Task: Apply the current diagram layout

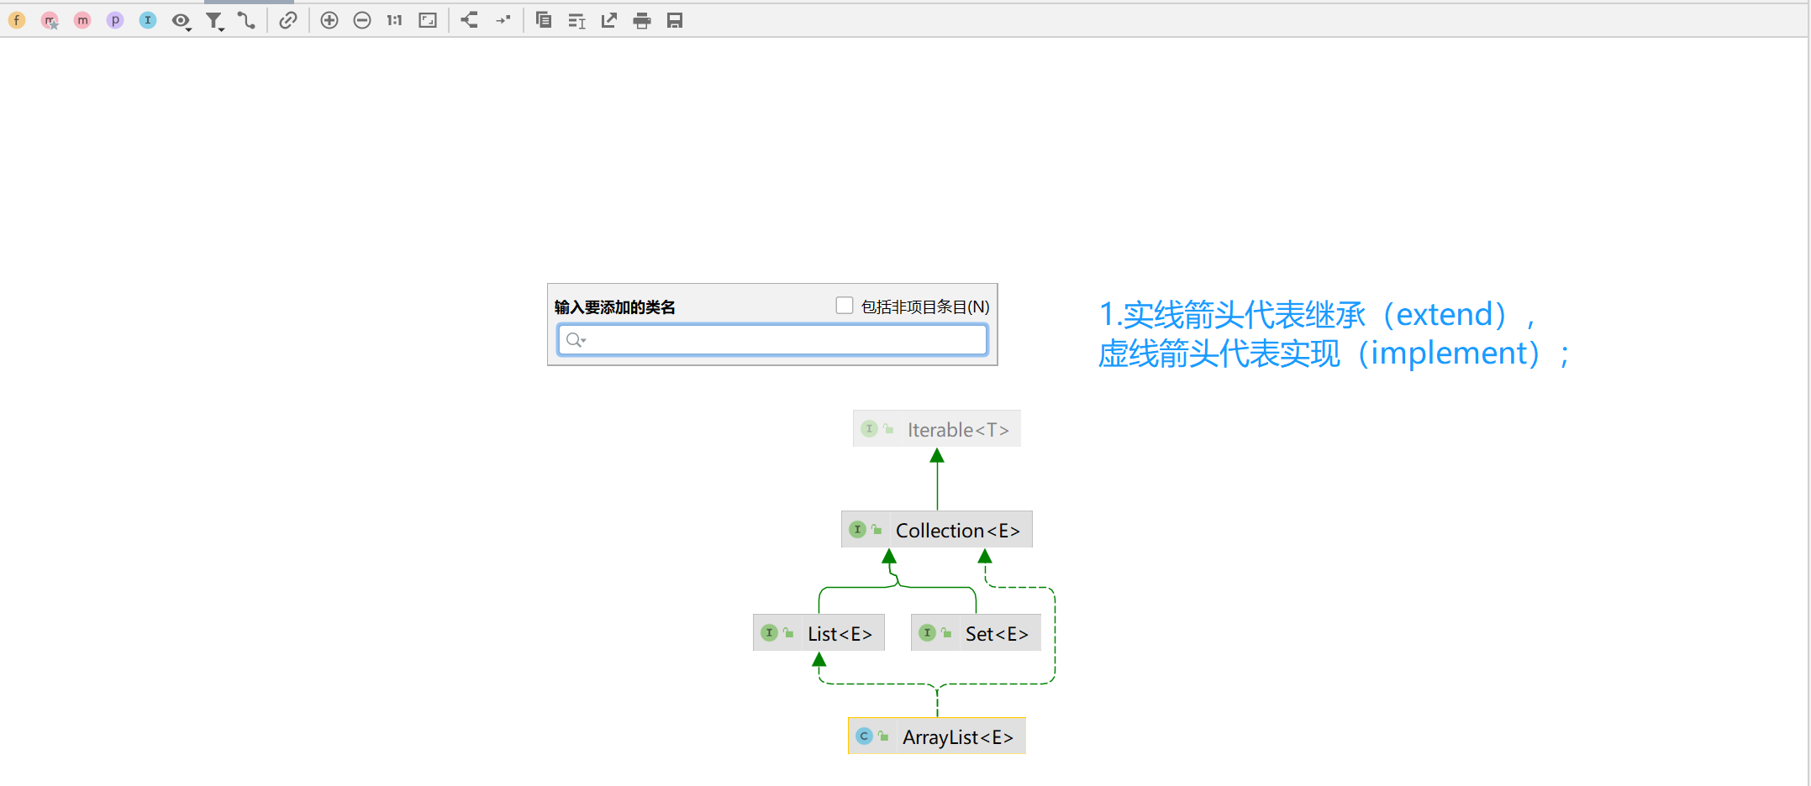Action: [x=470, y=20]
